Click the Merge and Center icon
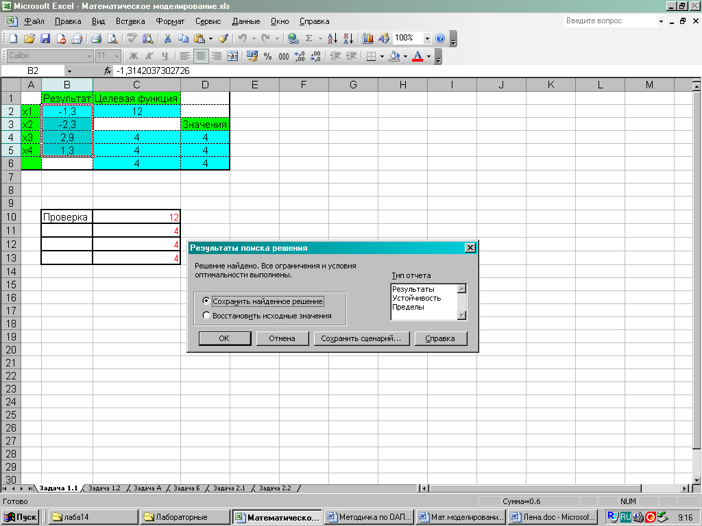Viewport: 702px width, 526px height. [x=232, y=56]
